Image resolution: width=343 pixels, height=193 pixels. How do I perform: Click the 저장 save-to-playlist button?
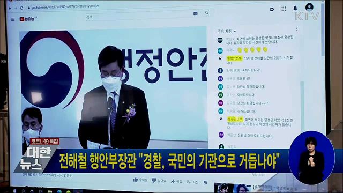click(x=192, y=182)
